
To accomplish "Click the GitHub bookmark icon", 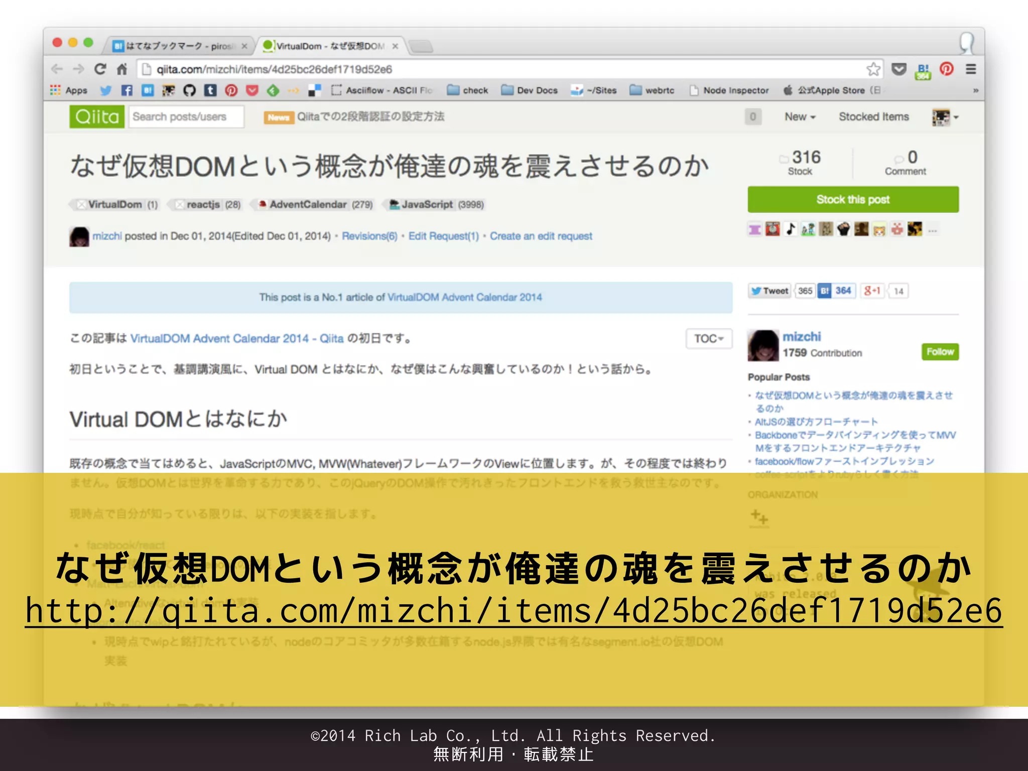I will pos(189,90).
